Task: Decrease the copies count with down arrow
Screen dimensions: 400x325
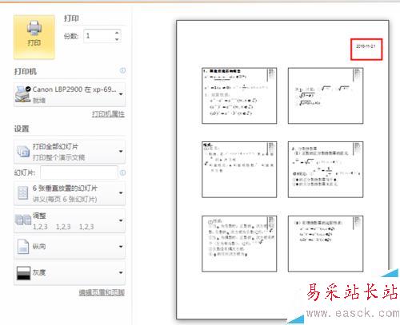Action: click(x=117, y=39)
